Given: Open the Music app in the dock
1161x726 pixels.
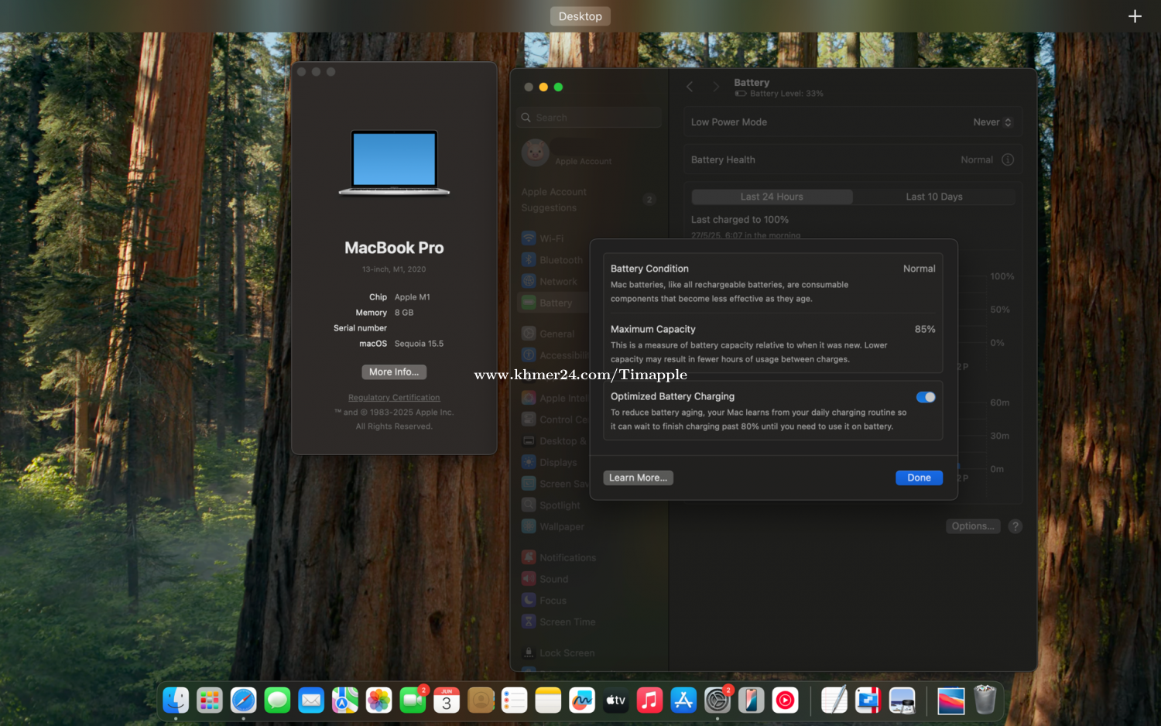Looking at the screenshot, I should click(x=649, y=700).
